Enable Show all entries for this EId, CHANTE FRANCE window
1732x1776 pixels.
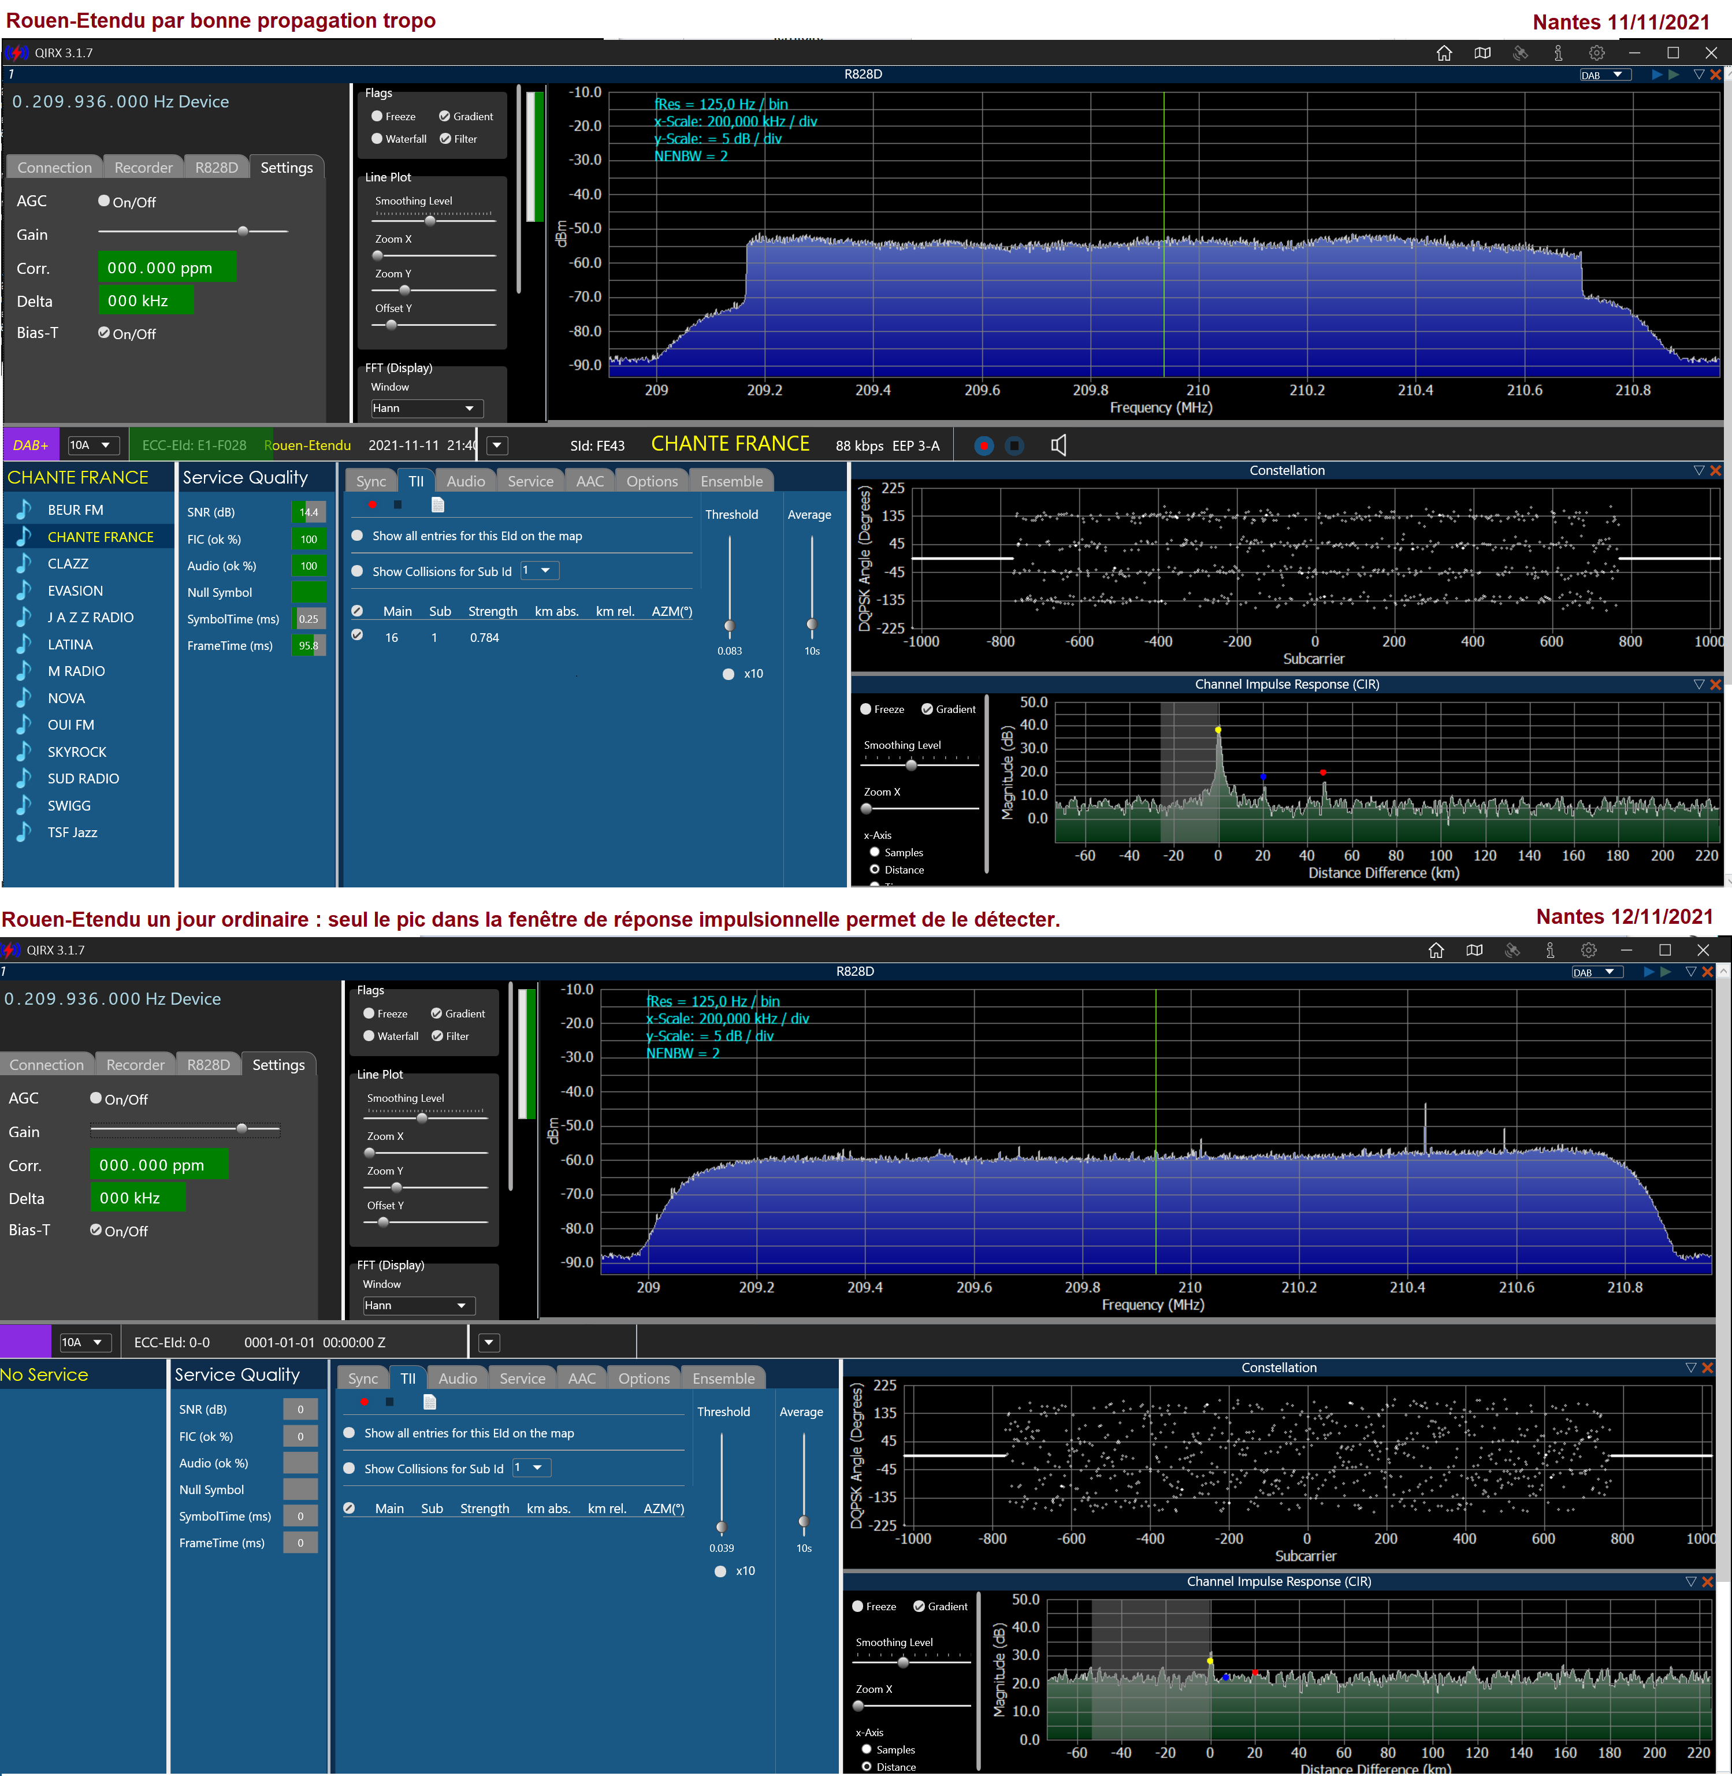[x=358, y=536]
